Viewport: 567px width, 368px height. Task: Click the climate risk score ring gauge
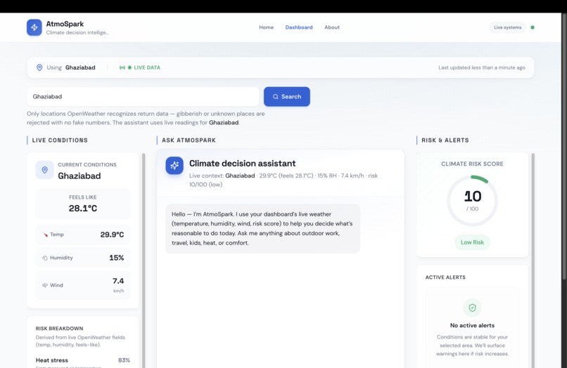(x=472, y=201)
